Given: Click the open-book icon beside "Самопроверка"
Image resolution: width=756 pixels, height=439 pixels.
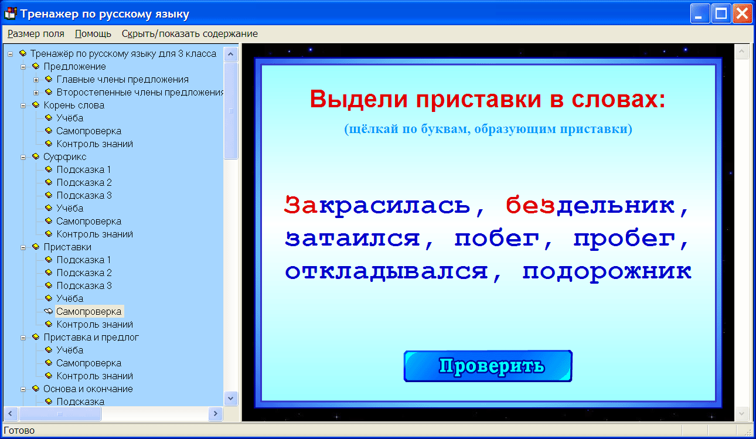Looking at the screenshot, I should pyautogui.click(x=48, y=311).
